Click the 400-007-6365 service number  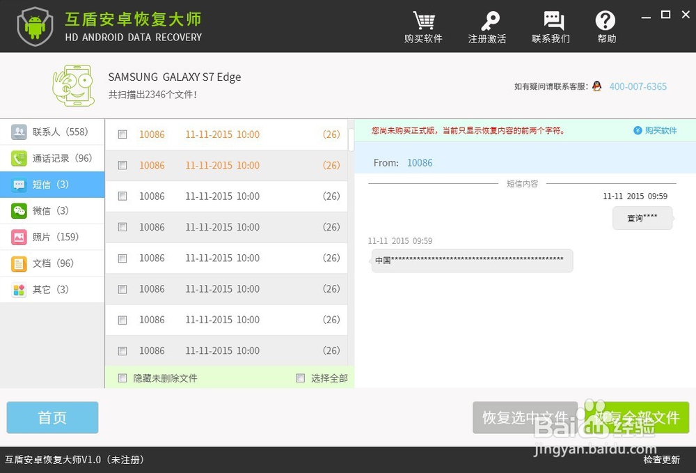[x=638, y=86]
